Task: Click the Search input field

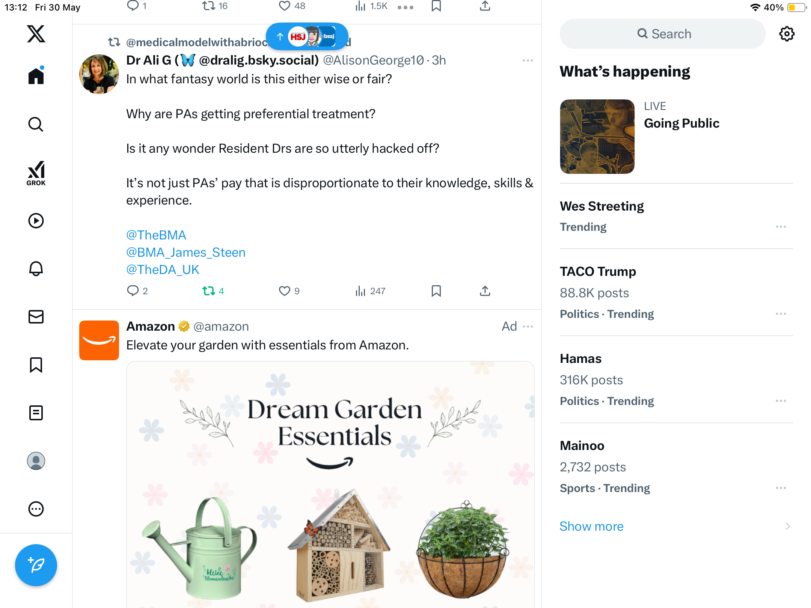Action: 663,34
